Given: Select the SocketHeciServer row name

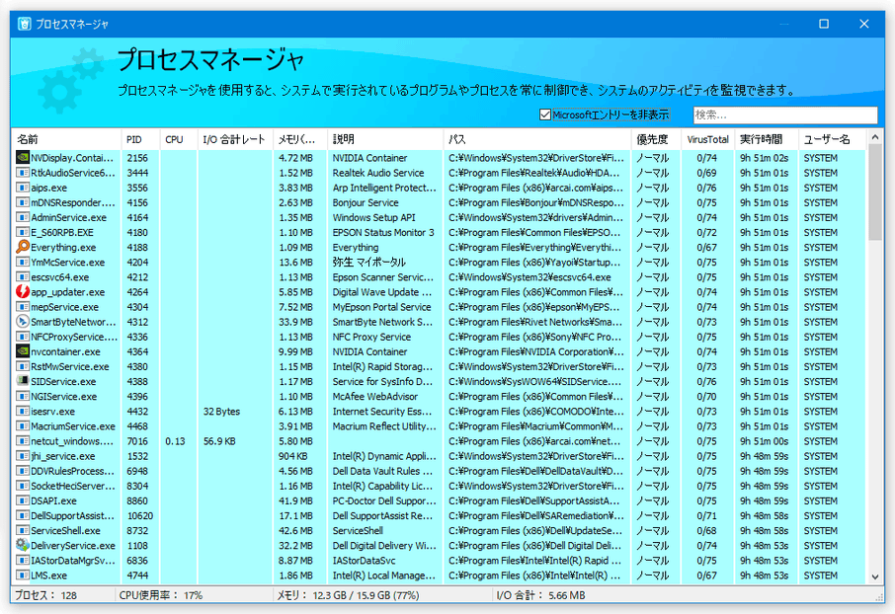Looking at the screenshot, I should click(73, 486).
